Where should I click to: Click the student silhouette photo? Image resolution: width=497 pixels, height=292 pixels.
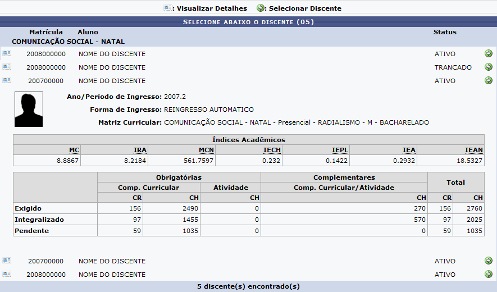[x=29, y=109]
